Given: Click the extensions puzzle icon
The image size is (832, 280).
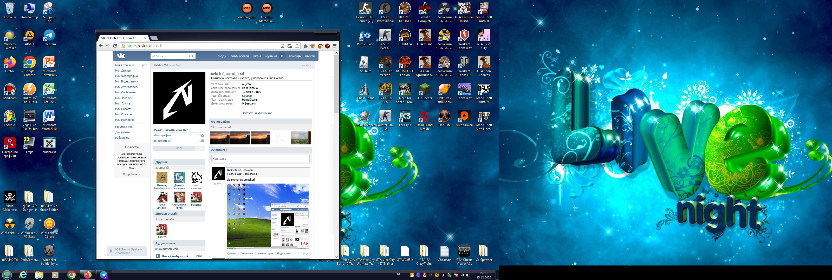Looking at the screenshot, I should pyautogui.click(x=305, y=46).
